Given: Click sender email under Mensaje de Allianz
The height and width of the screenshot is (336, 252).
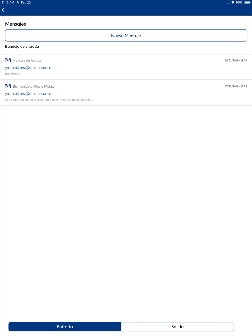Looking at the screenshot, I should click(29, 68).
